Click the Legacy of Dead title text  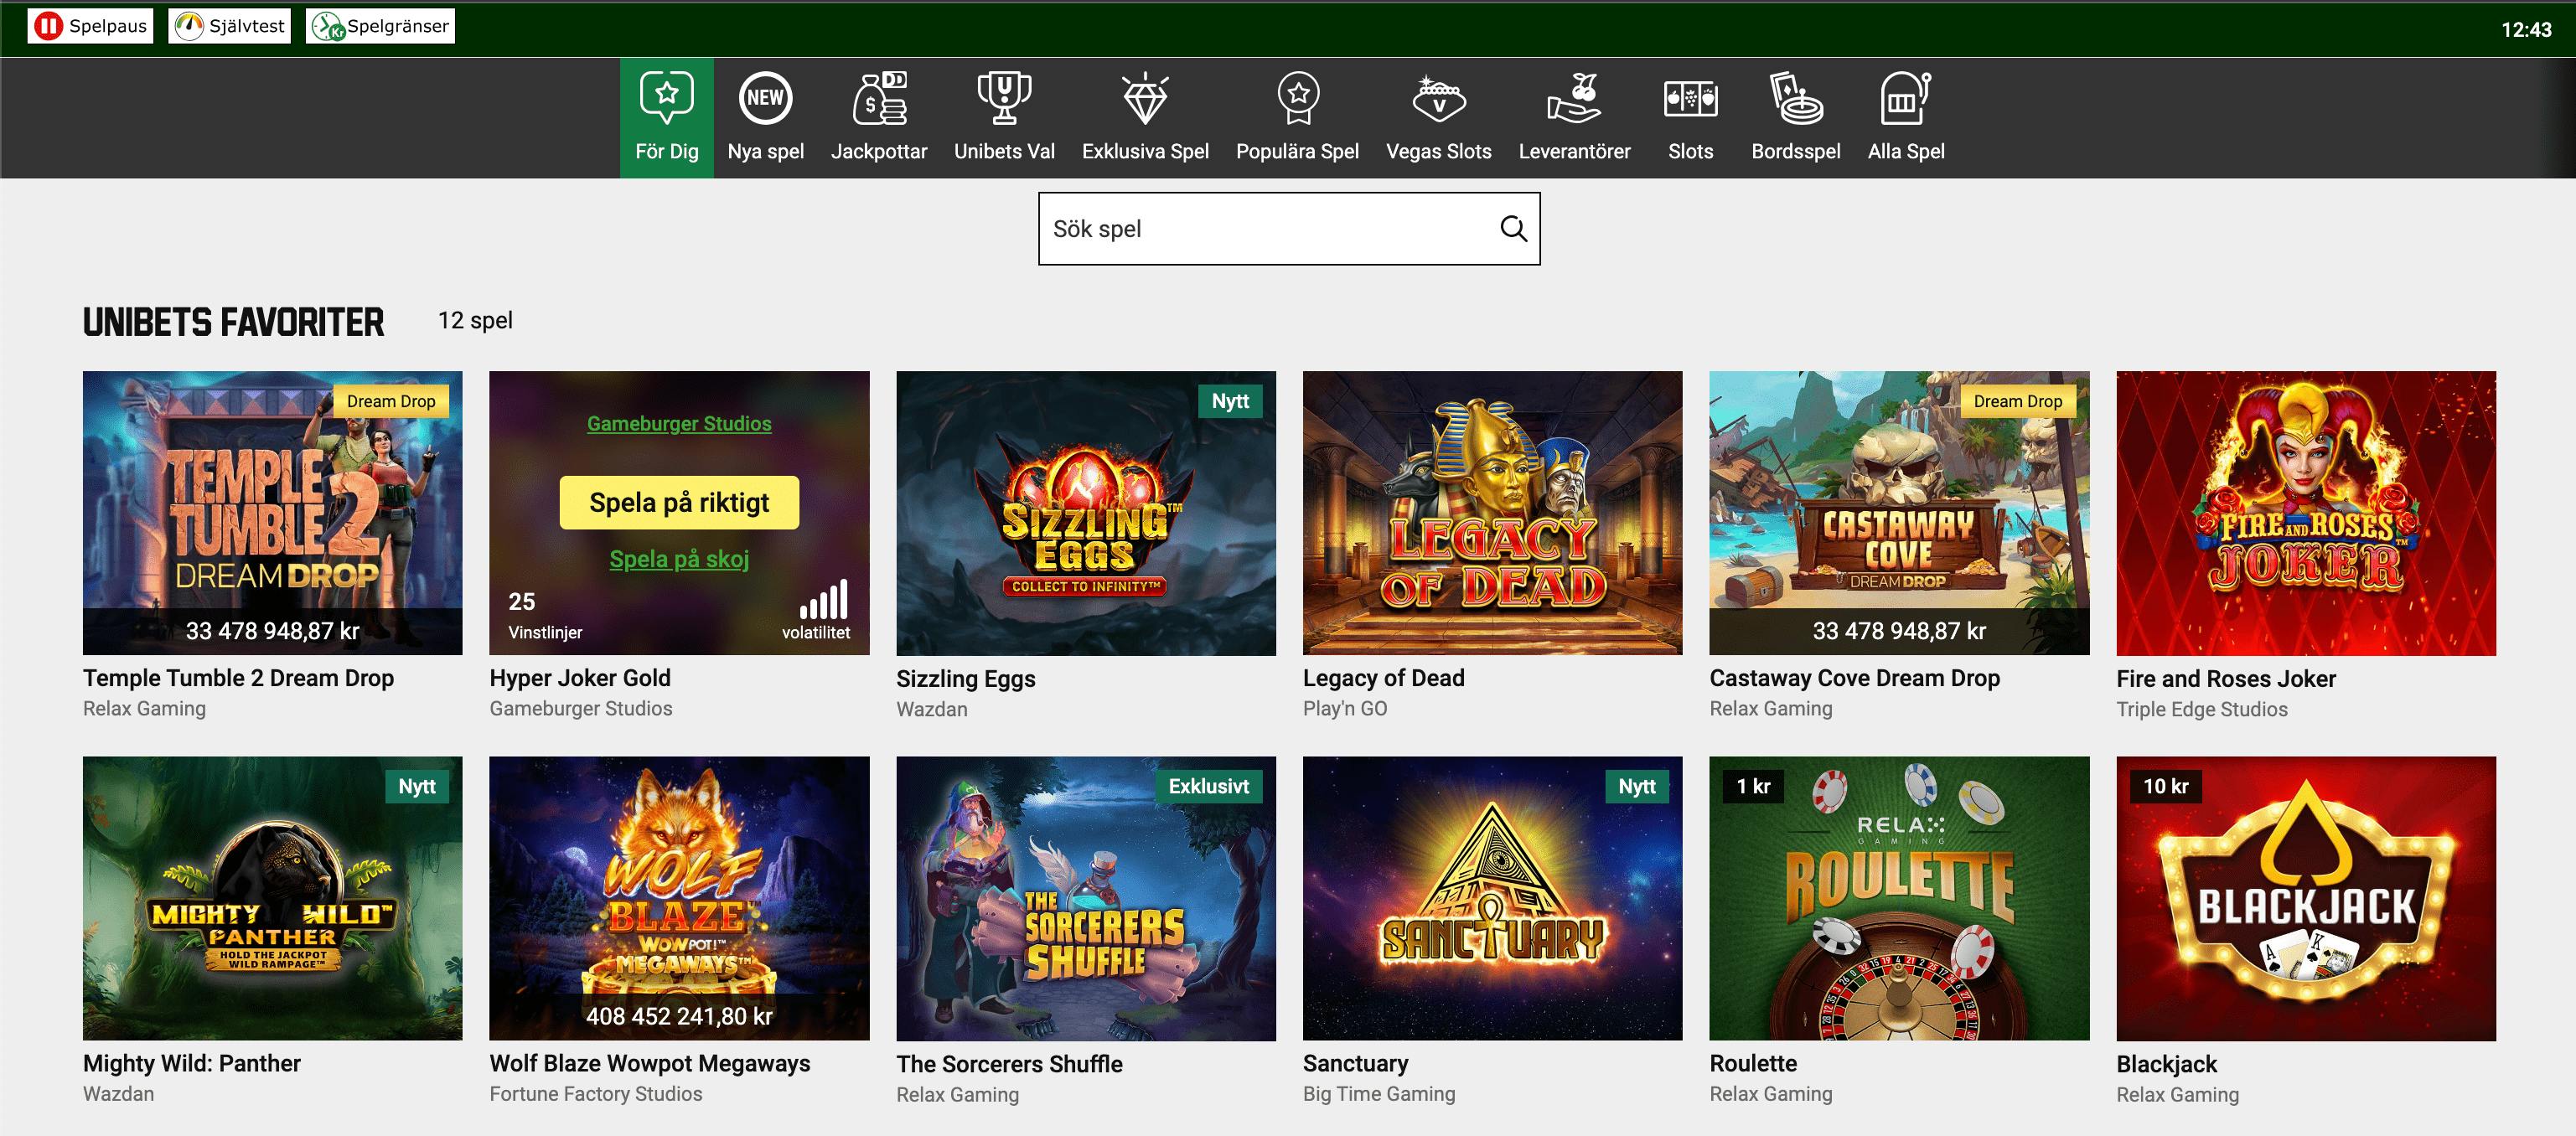click(1383, 678)
